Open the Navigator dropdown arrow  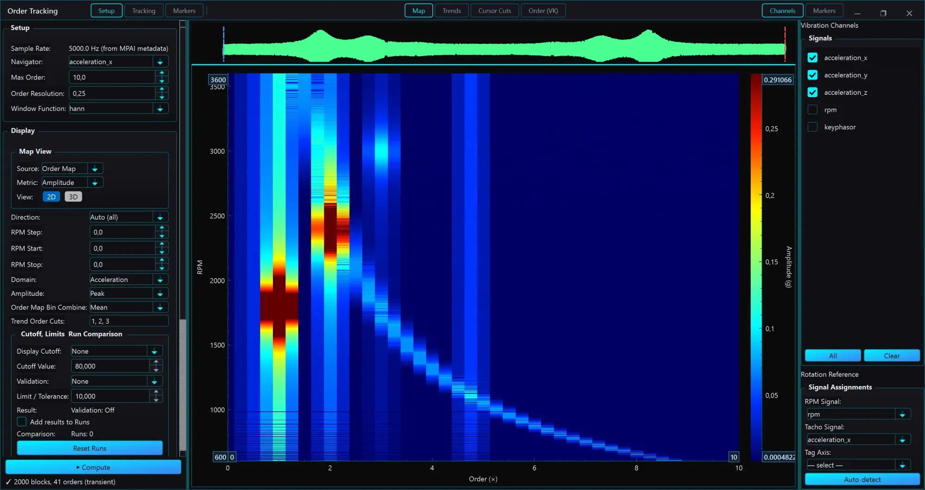coord(160,62)
